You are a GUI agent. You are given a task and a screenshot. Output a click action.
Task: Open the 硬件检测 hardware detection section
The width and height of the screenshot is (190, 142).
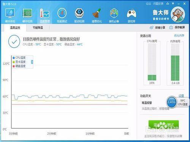click(27, 16)
